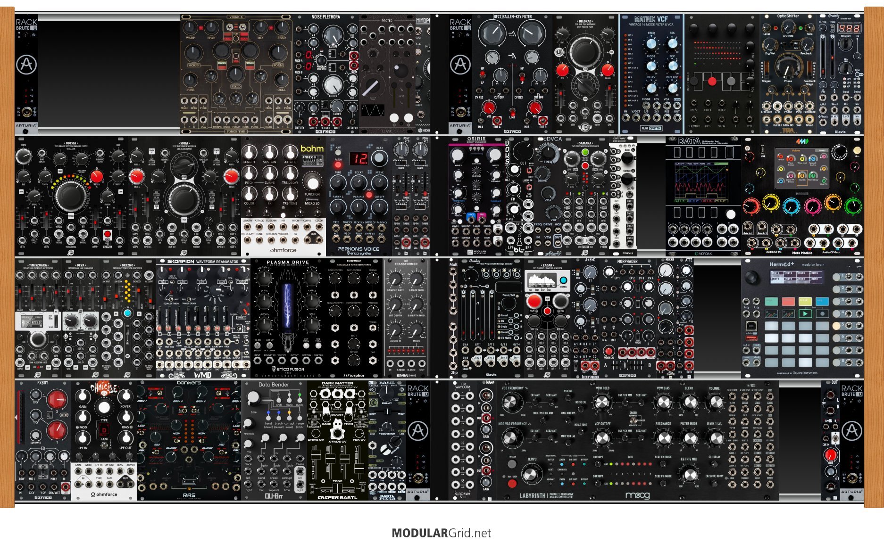884x543 pixels.
Task: Click the red X knob on FXBoy
Action: [57, 399]
